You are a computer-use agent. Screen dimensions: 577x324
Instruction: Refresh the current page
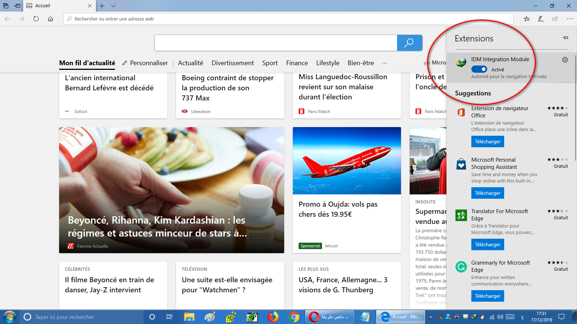36,19
